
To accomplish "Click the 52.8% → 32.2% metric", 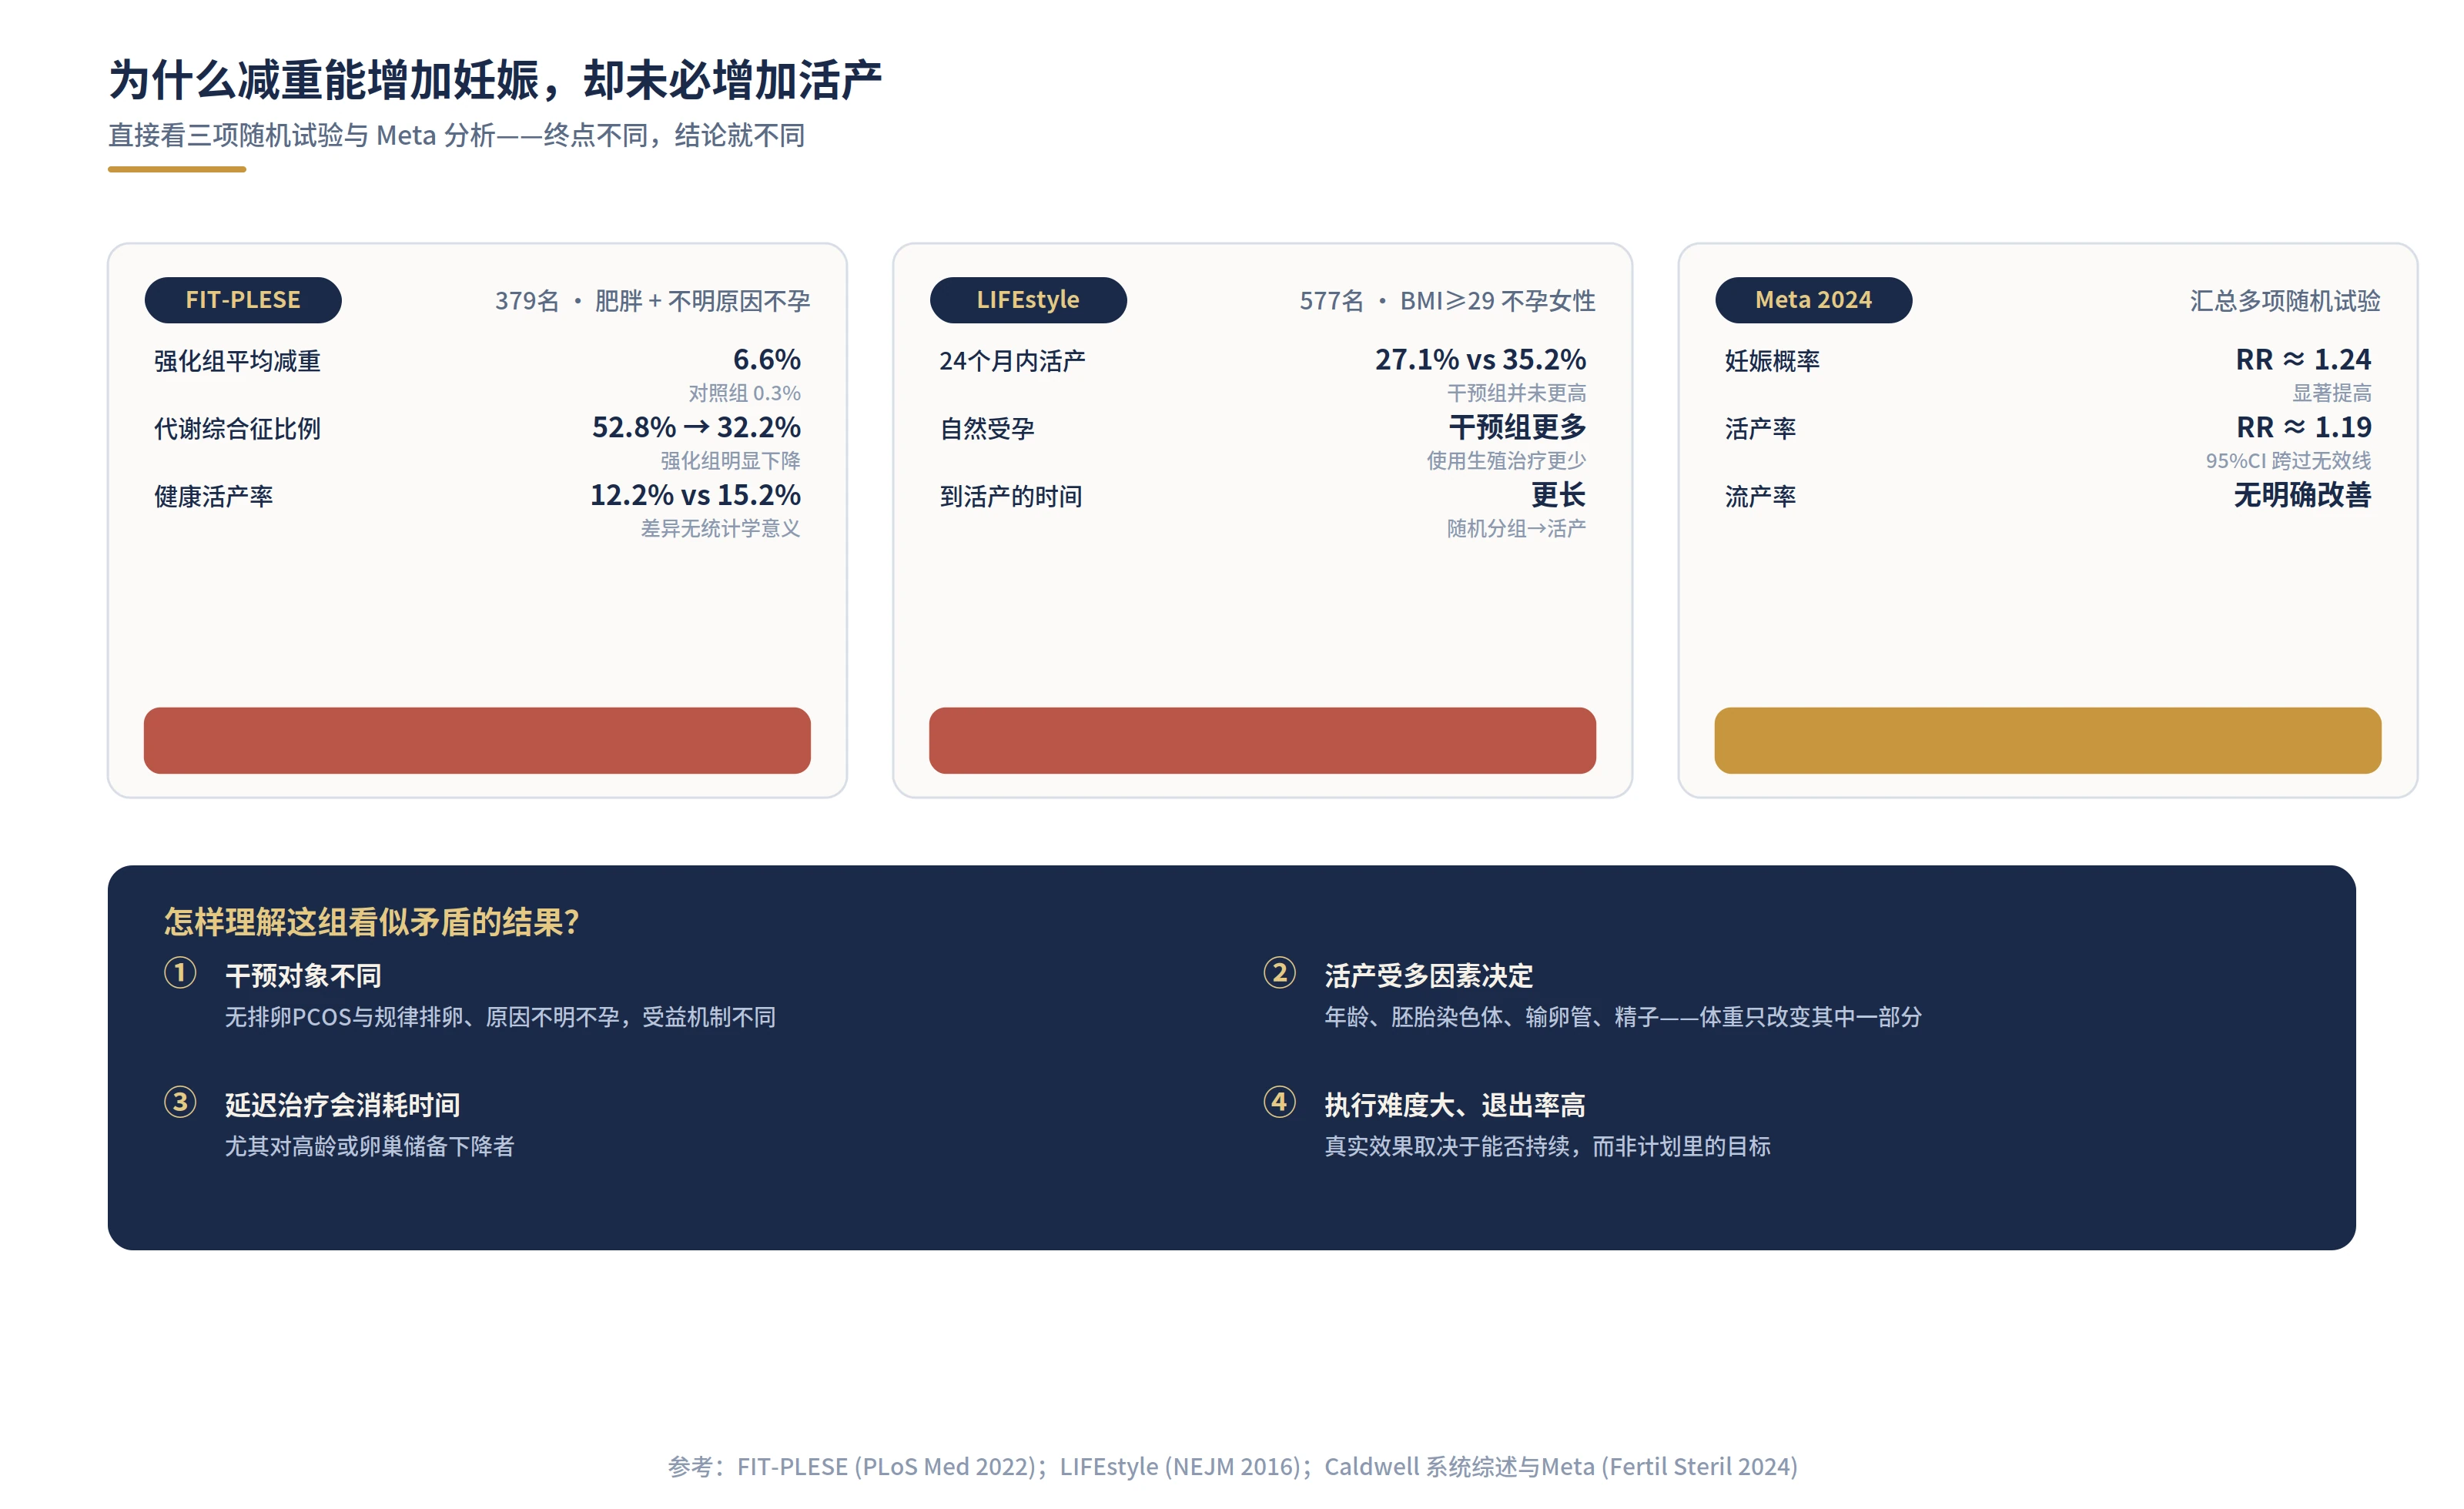I will [696, 427].
